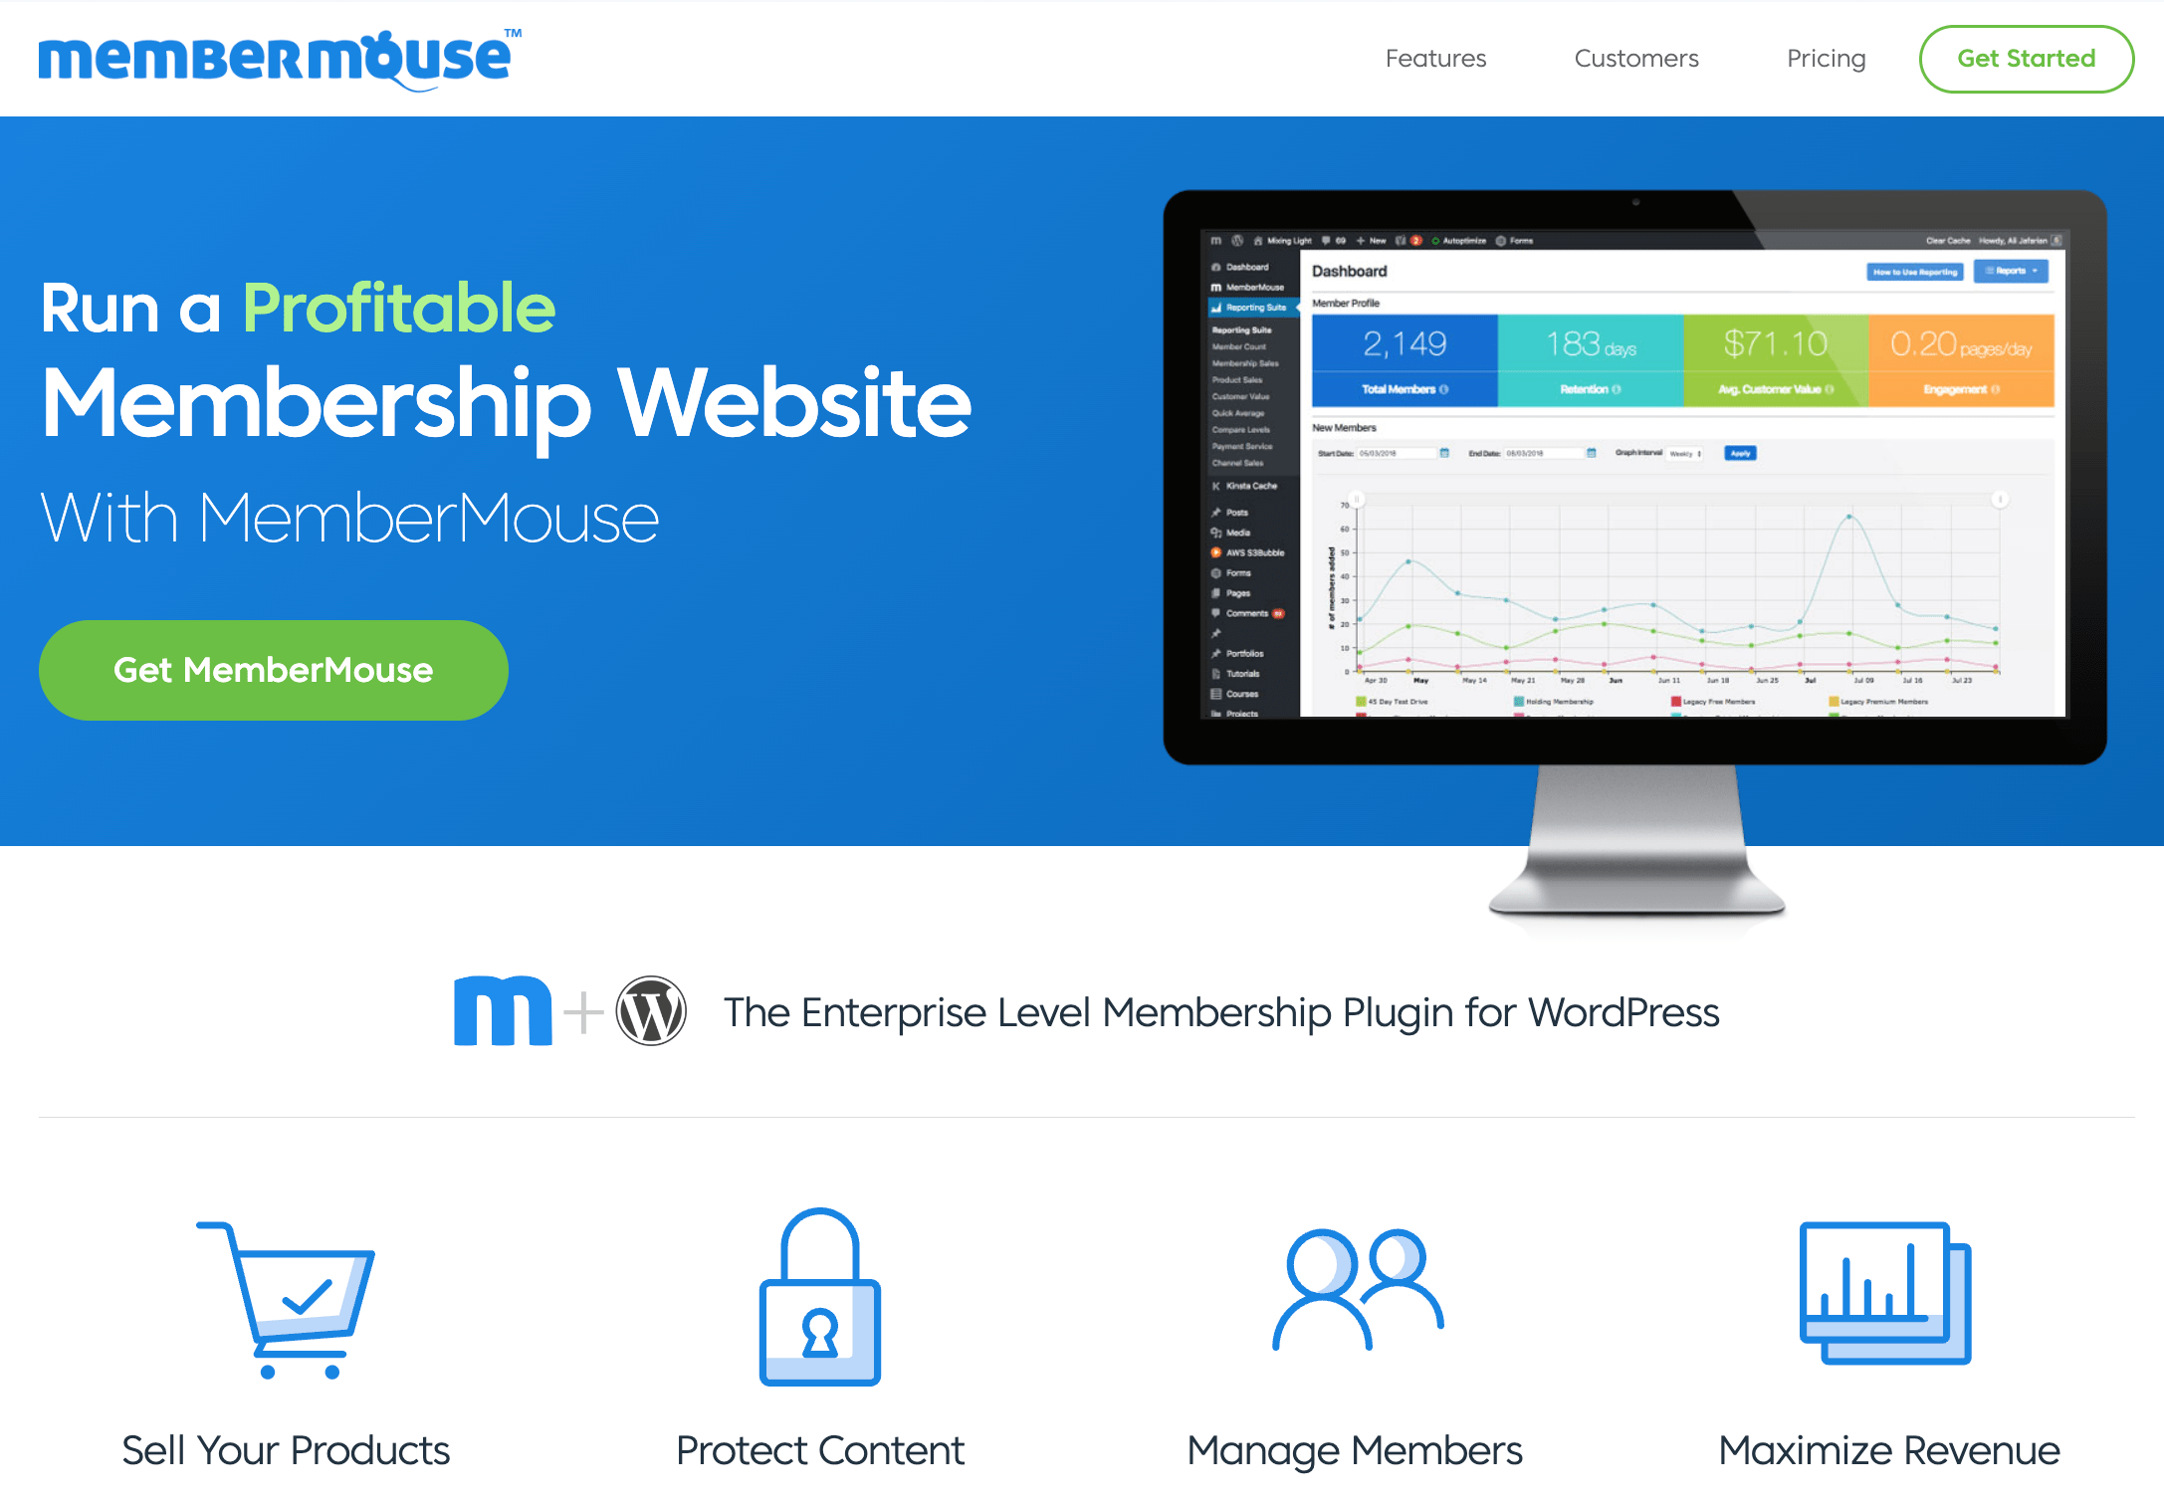The image size is (2164, 1503).
Task: Click the Get Started button top right
Action: click(2025, 59)
